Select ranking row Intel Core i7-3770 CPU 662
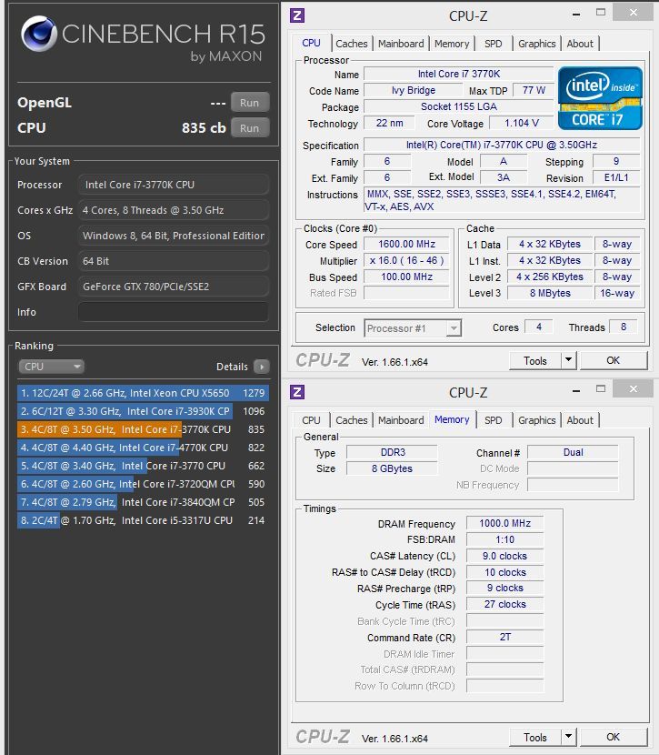Viewport: 659px width, 755px height. tap(143, 466)
